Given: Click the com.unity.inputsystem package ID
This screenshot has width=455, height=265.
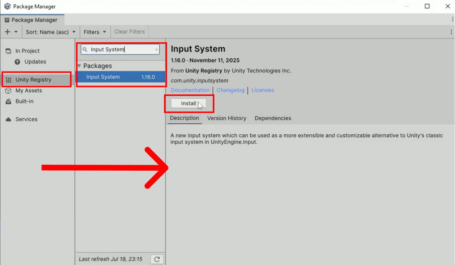Looking at the screenshot, I should coord(199,80).
